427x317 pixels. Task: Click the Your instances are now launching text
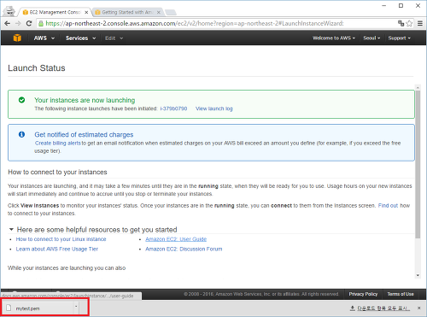tap(85, 100)
